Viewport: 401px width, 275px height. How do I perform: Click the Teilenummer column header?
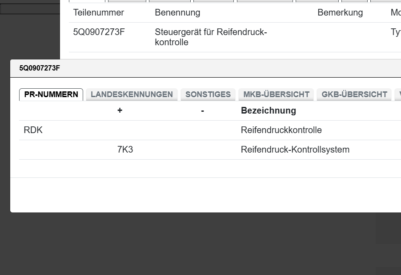click(x=99, y=13)
